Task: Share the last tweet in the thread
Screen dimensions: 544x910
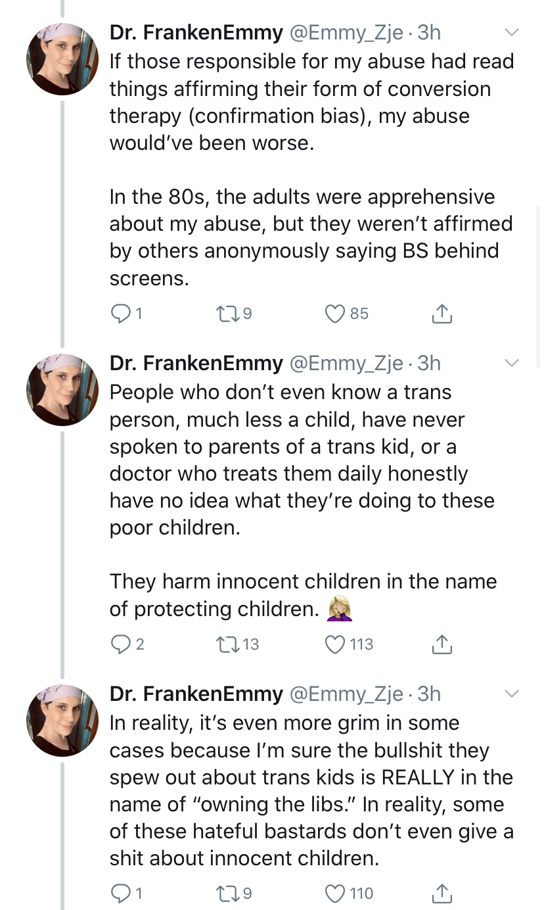Action: (x=442, y=892)
